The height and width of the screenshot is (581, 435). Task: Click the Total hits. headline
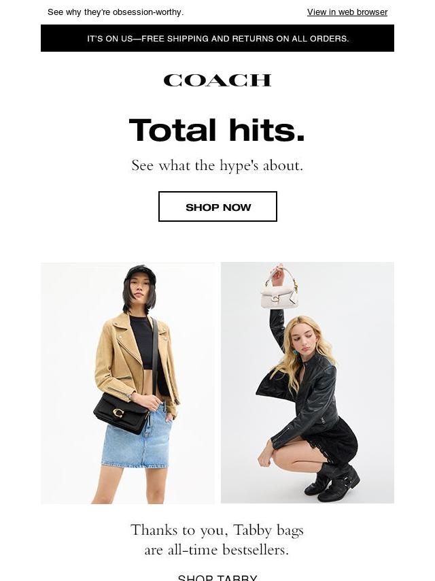click(217, 131)
